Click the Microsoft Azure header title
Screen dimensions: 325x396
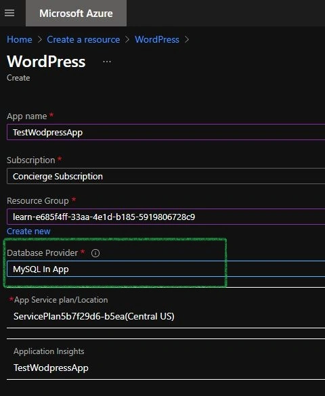click(x=76, y=13)
